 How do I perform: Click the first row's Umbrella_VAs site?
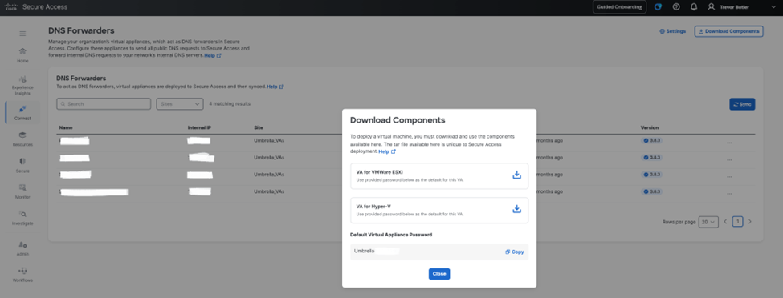pyautogui.click(x=269, y=140)
